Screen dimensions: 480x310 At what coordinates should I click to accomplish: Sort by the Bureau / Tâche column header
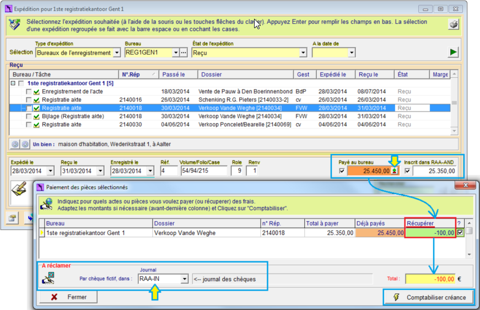pyautogui.click(x=64, y=74)
